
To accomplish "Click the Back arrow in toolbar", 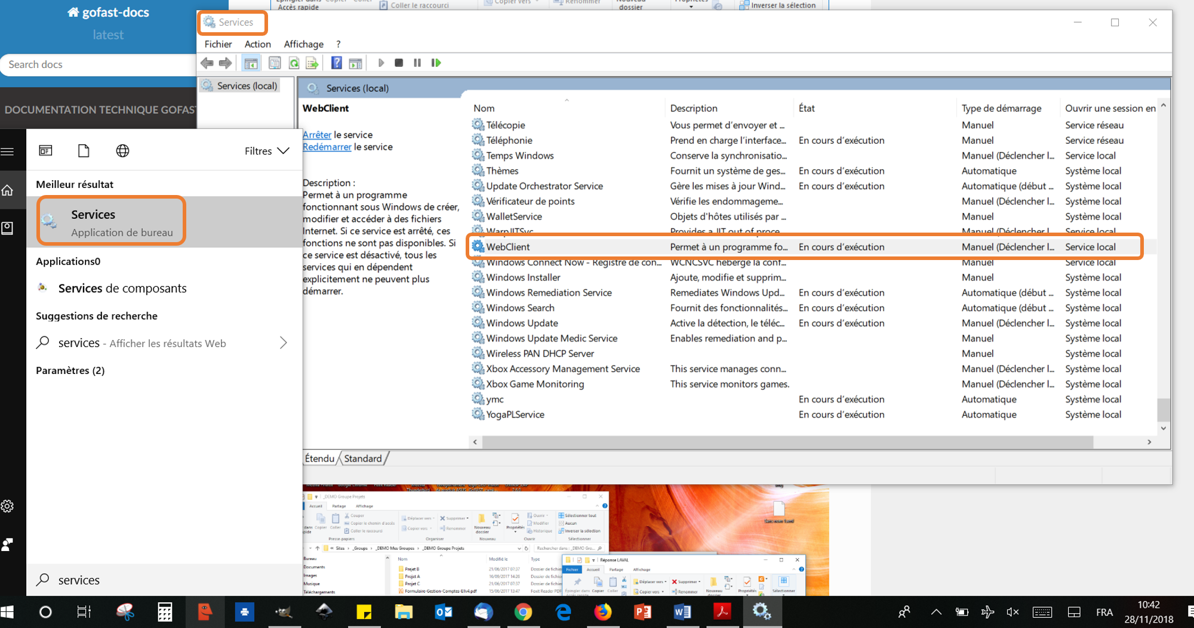I will click(x=207, y=63).
